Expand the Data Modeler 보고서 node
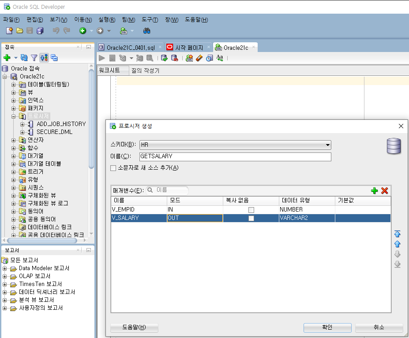The width and height of the screenshot is (409, 338). click(5, 268)
